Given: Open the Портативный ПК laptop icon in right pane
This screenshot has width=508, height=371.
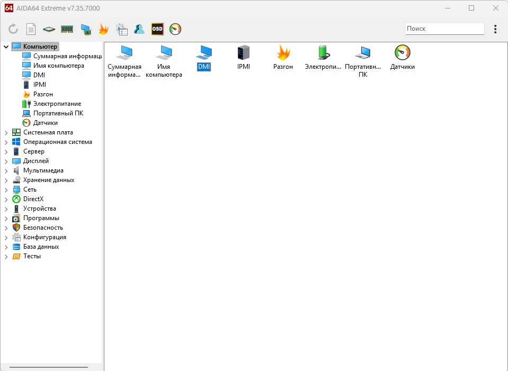Looking at the screenshot, I should pos(363,61).
